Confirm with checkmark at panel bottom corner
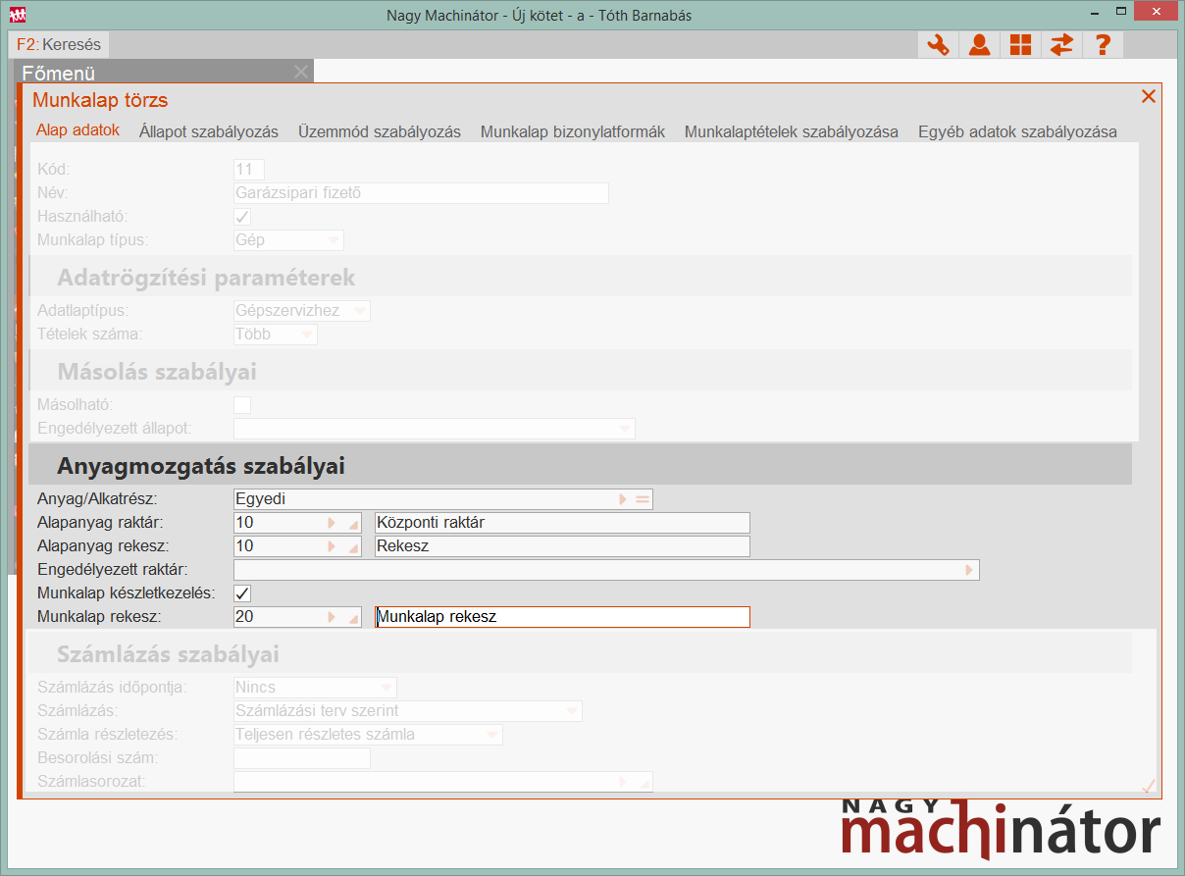The height and width of the screenshot is (876, 1185). 1149,785
